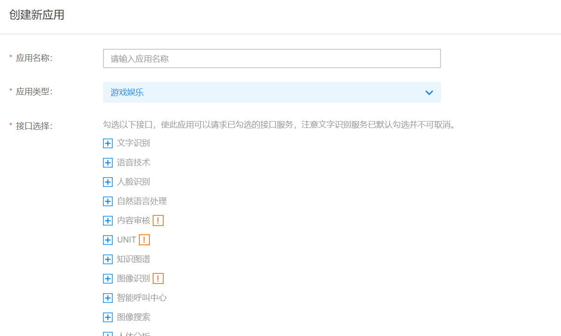Image resolution: width=561 pixels, height=336 pixels.
Task: Select the 图像识别 tree label
Action: coord(133,278)
